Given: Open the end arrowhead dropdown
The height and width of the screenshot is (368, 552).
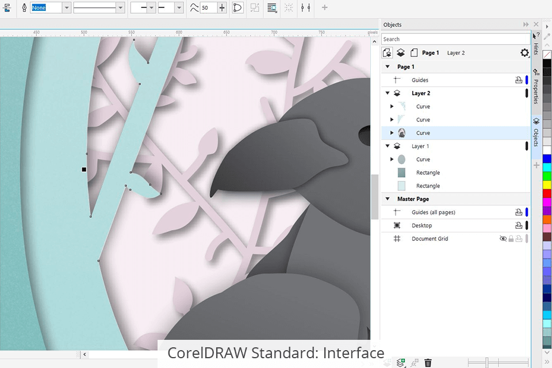Looking at the screenshot, I should [x=179, y=7].
